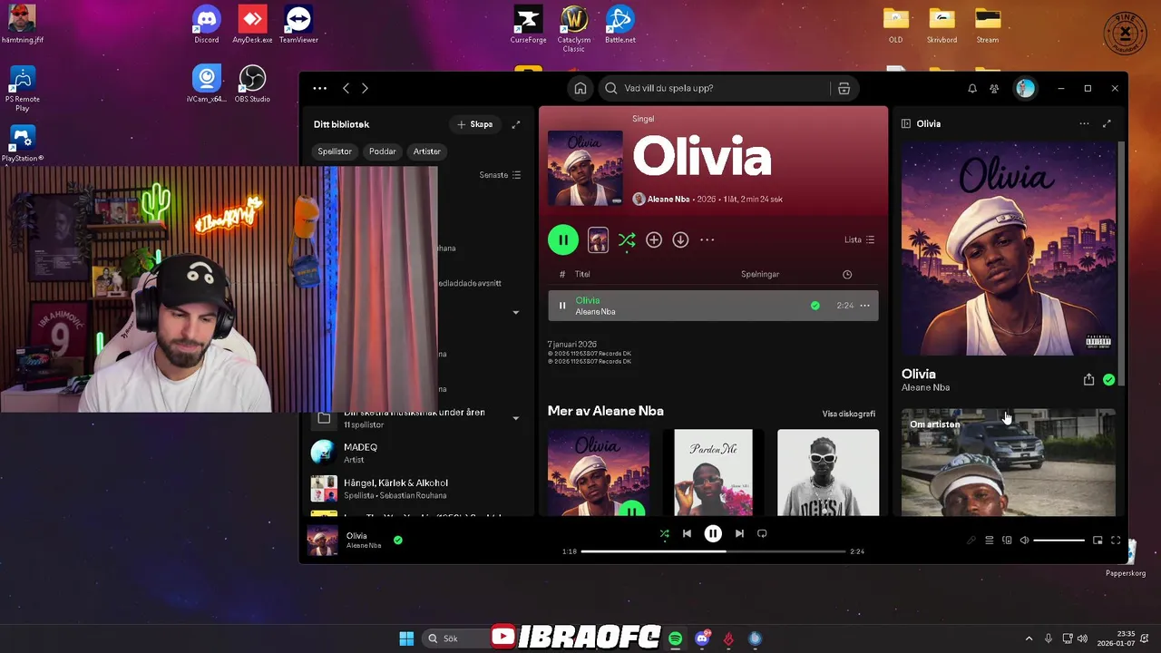Screen dimensions: 1161x653
Task: Open Battle.net desktop shortcut
Action: (x=620, y=24)
